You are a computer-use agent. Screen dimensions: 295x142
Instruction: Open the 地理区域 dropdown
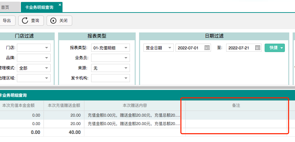click(x=47, y=78)
